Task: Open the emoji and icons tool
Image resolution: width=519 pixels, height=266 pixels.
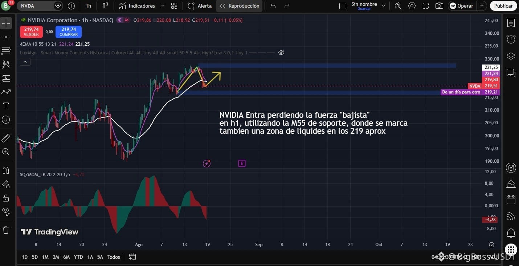Action: 6,120
